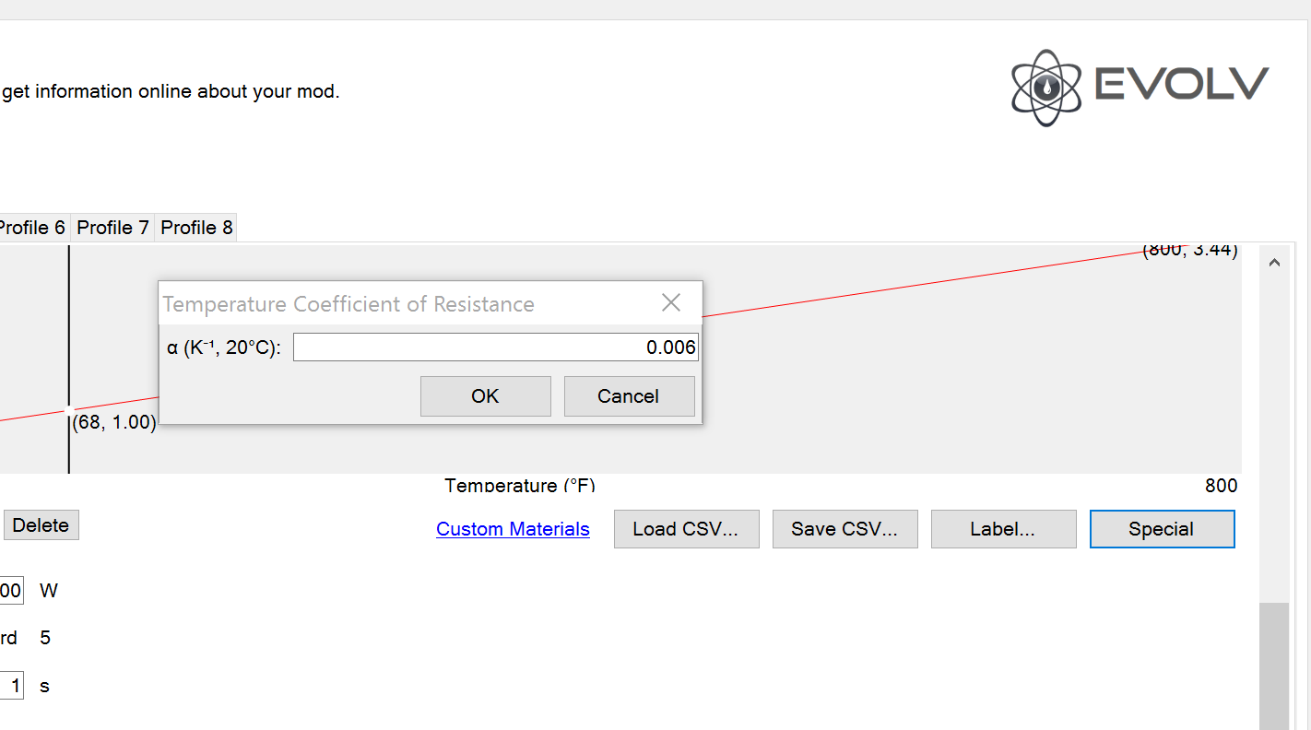
Task: Confirm the coefficient with OK
Action: pyautogui.click(x=485, y=396)
